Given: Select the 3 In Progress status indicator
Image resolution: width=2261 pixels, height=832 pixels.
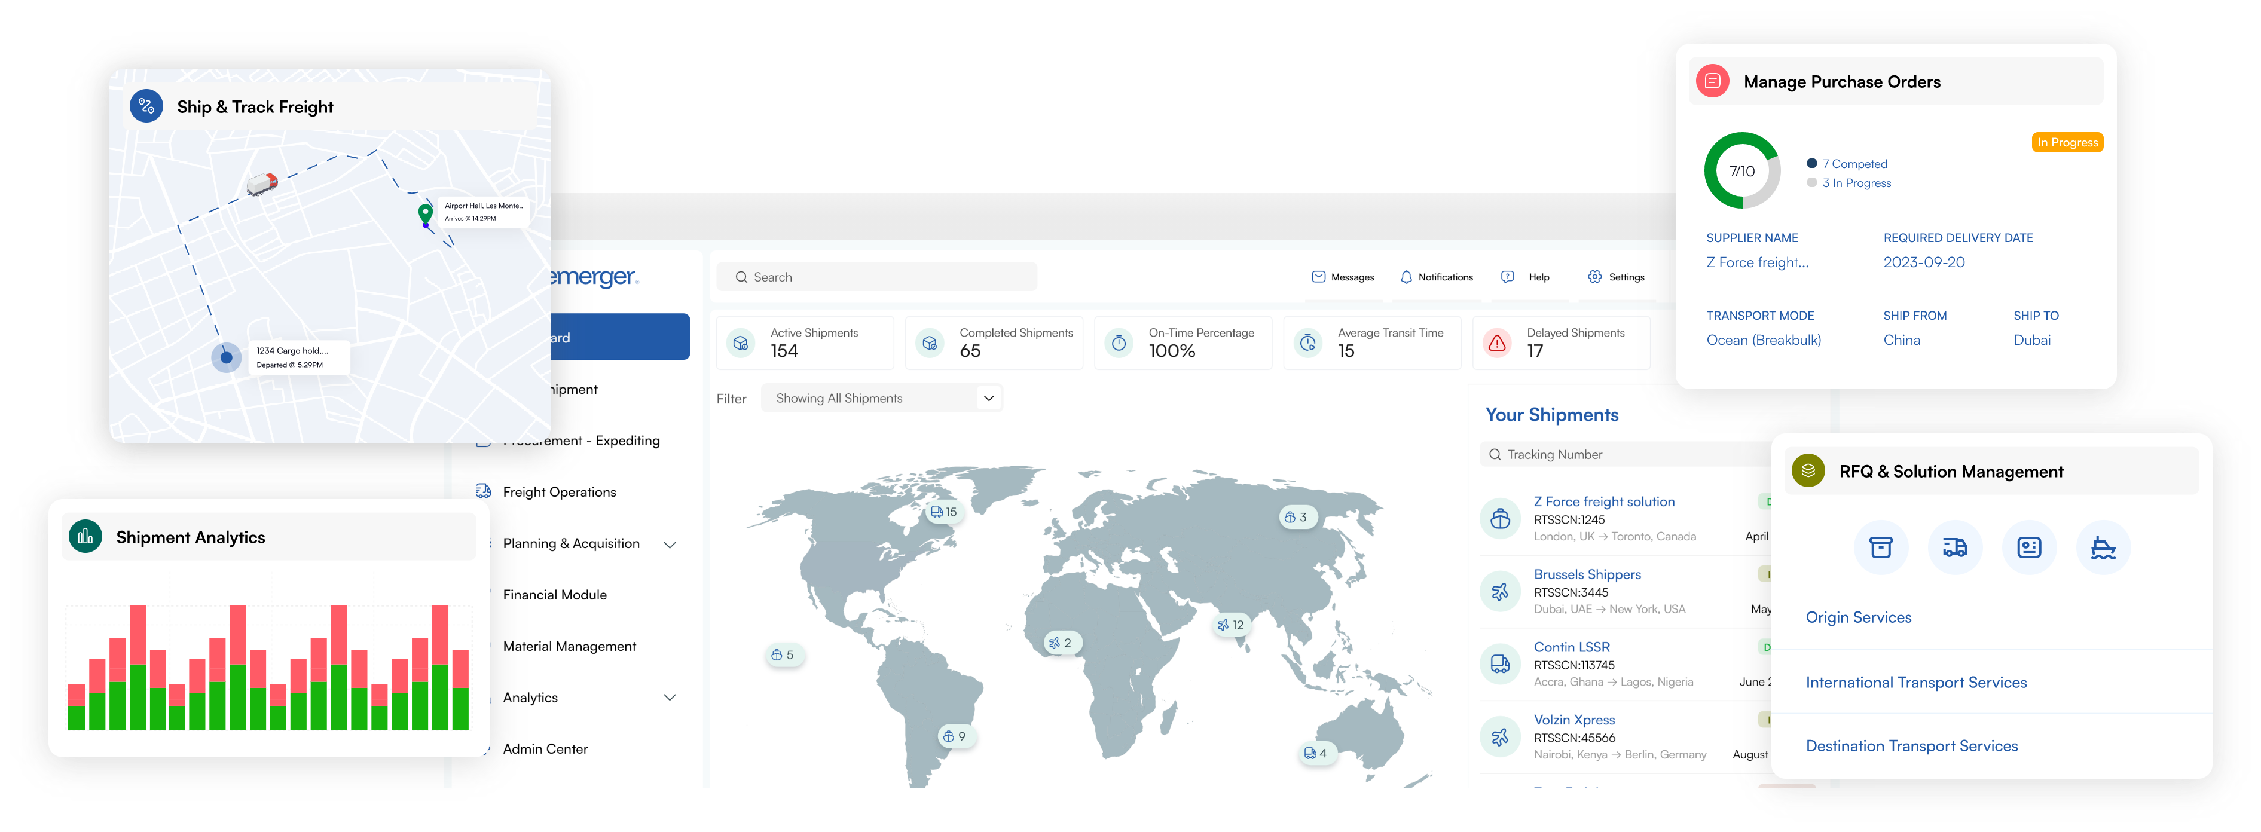Looking at the screenshot, I should (x=1856, y=182).
